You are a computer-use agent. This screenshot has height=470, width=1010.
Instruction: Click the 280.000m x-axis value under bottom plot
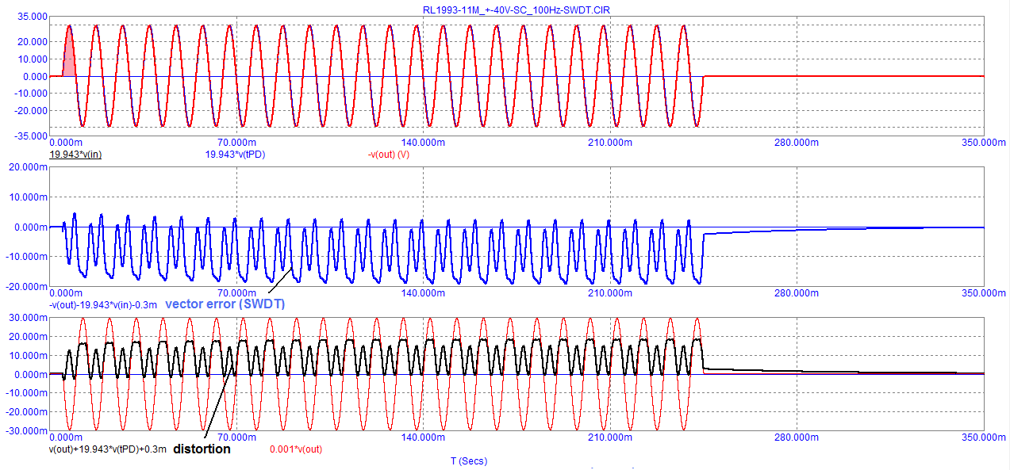pos(797,438)
